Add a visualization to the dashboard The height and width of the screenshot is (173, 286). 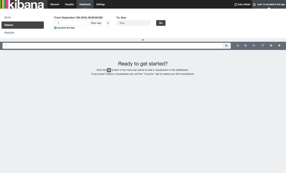[271, 45]
